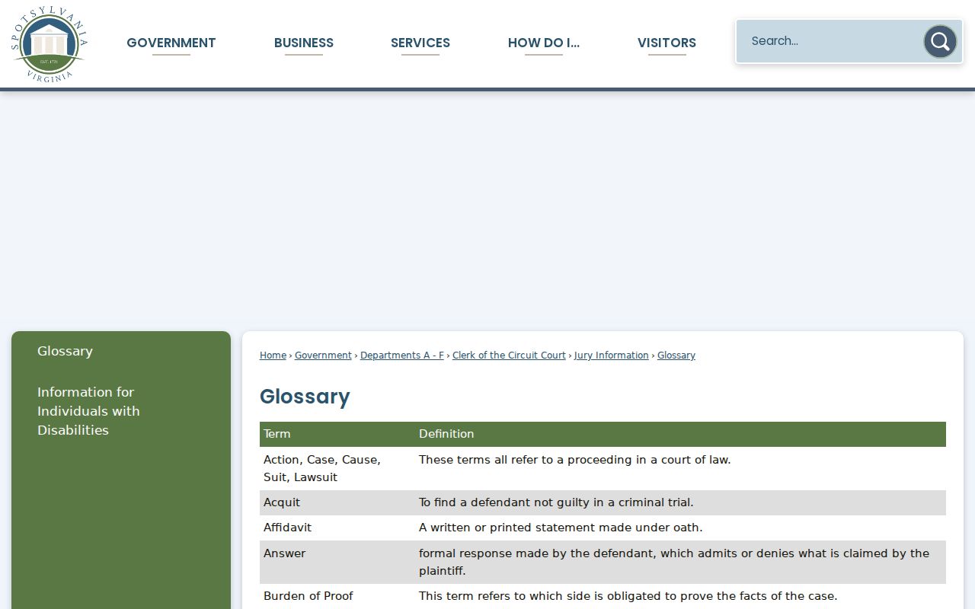This screenshot has width=975, height=609.
Task: Select the 'Burden of Proof' term cell
Action: pyautogui.click(x=337, y=596)
